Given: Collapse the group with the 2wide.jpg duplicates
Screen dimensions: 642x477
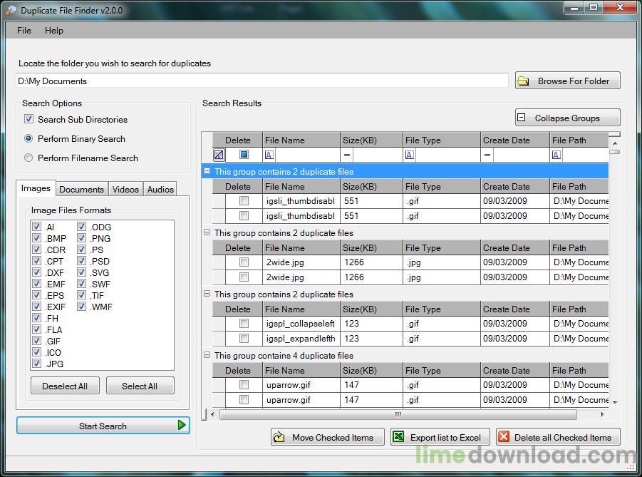Looking at the screenshot, I should [x=206, y=232].
